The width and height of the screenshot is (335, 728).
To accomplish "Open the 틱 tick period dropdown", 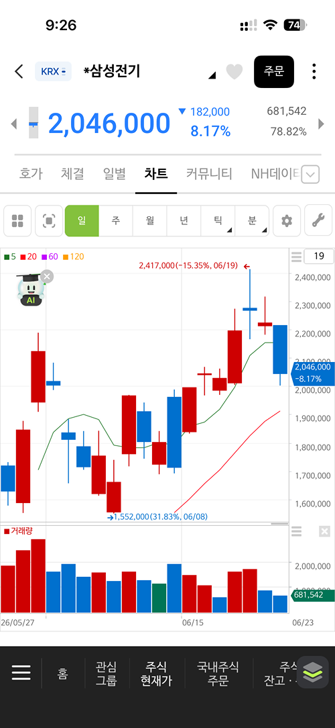I will (x=218, y=221).
